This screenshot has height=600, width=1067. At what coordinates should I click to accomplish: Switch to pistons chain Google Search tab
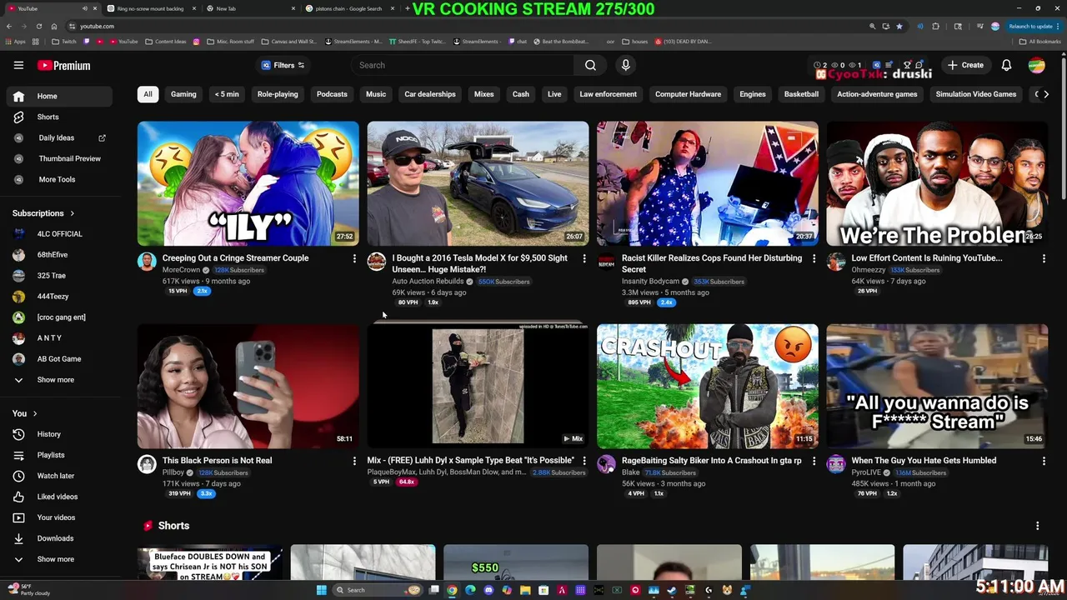coord(348,8)
